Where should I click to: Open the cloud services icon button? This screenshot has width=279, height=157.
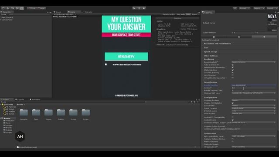(x=235, y=8)
